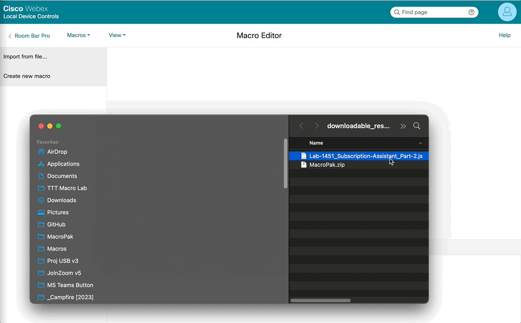
Task: Go back to Room Bar Pro
Action: pyautogui.click(x=29, y=36)
